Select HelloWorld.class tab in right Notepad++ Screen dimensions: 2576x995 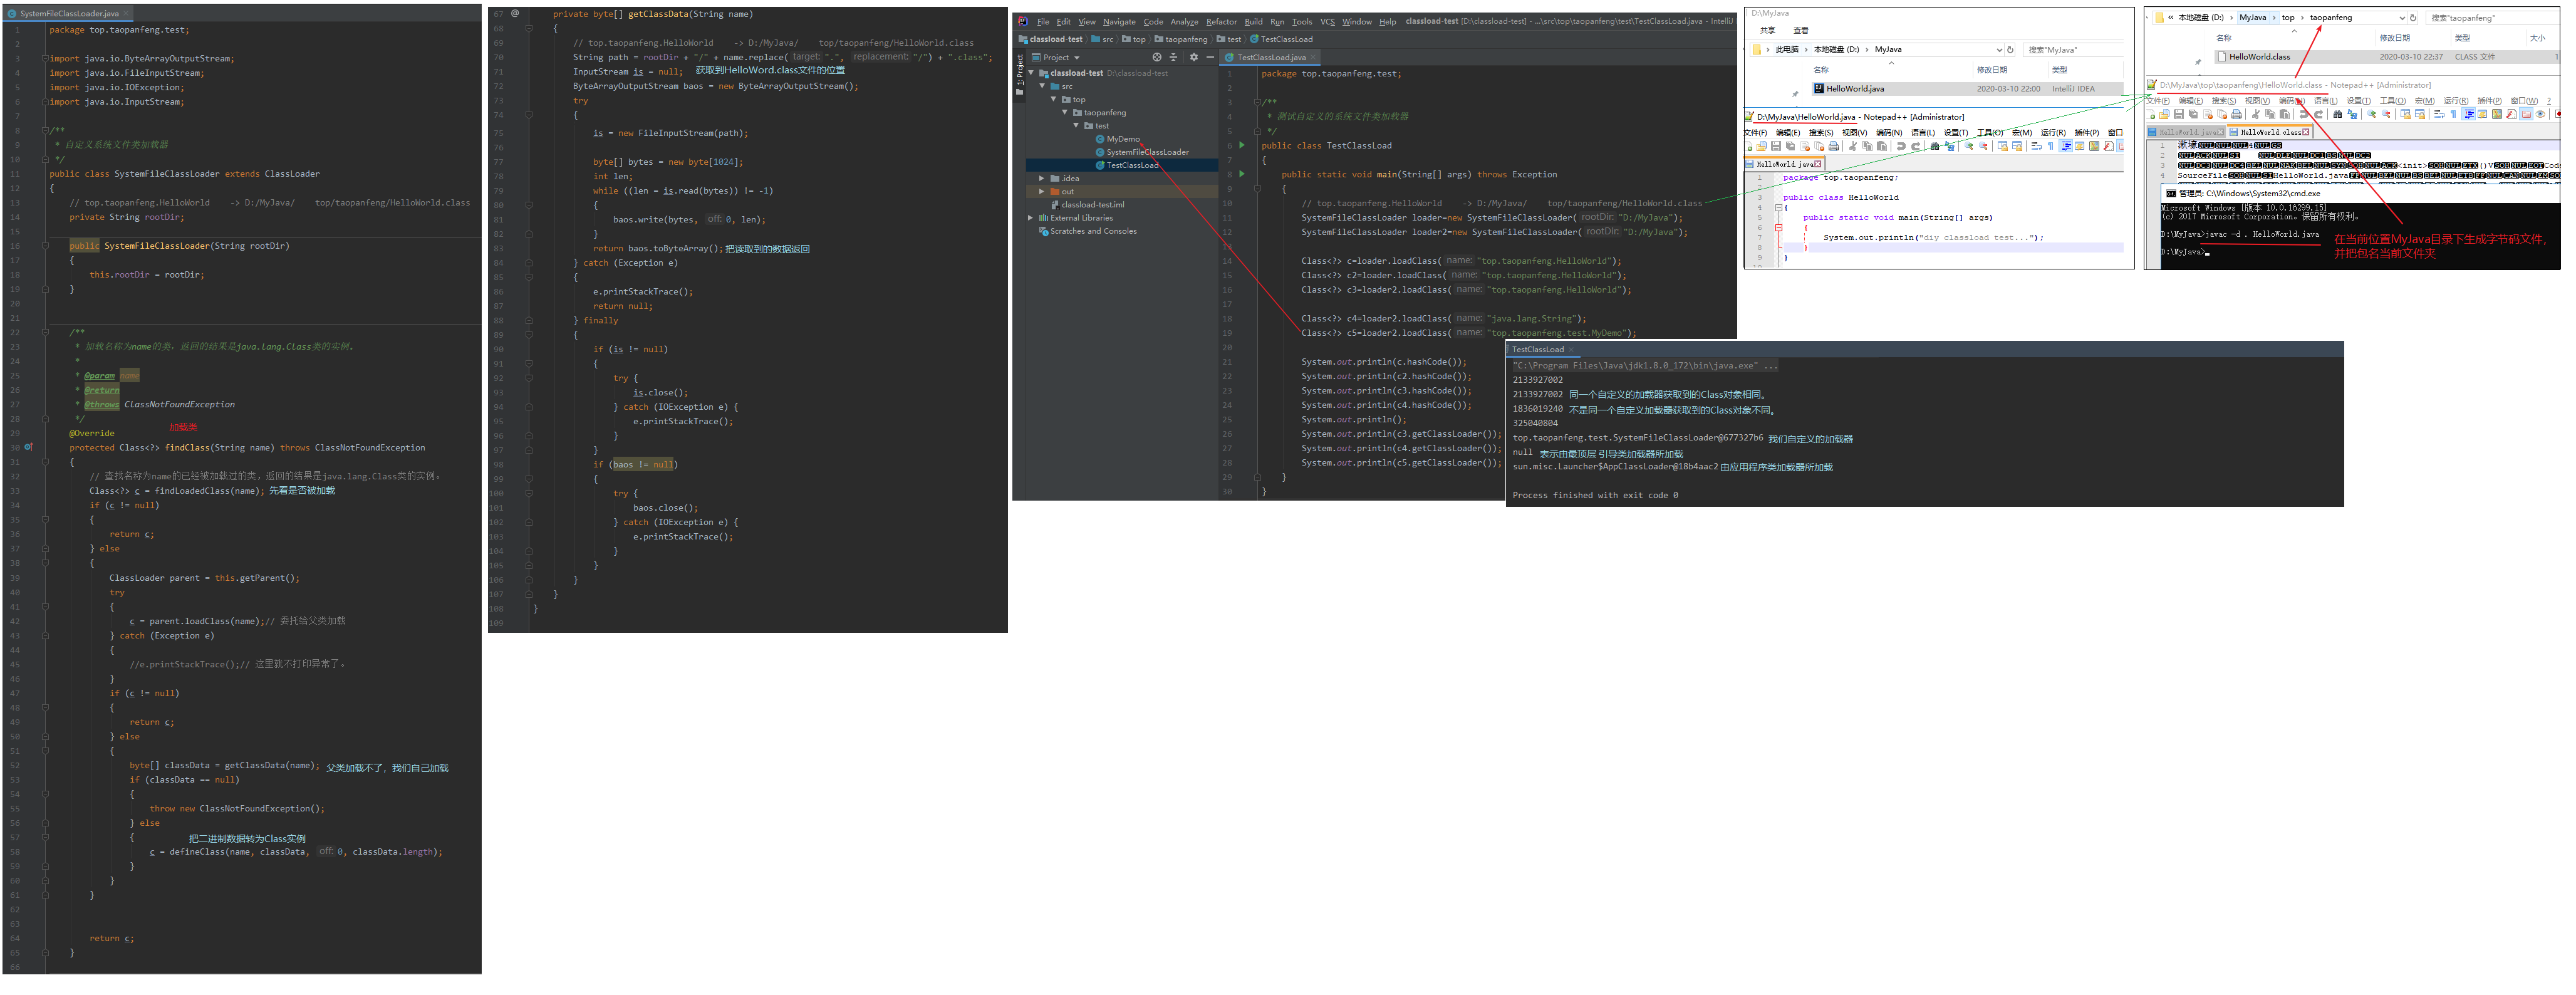point(2270,132)
